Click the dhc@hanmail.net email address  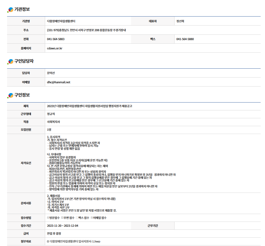(58, 82)
